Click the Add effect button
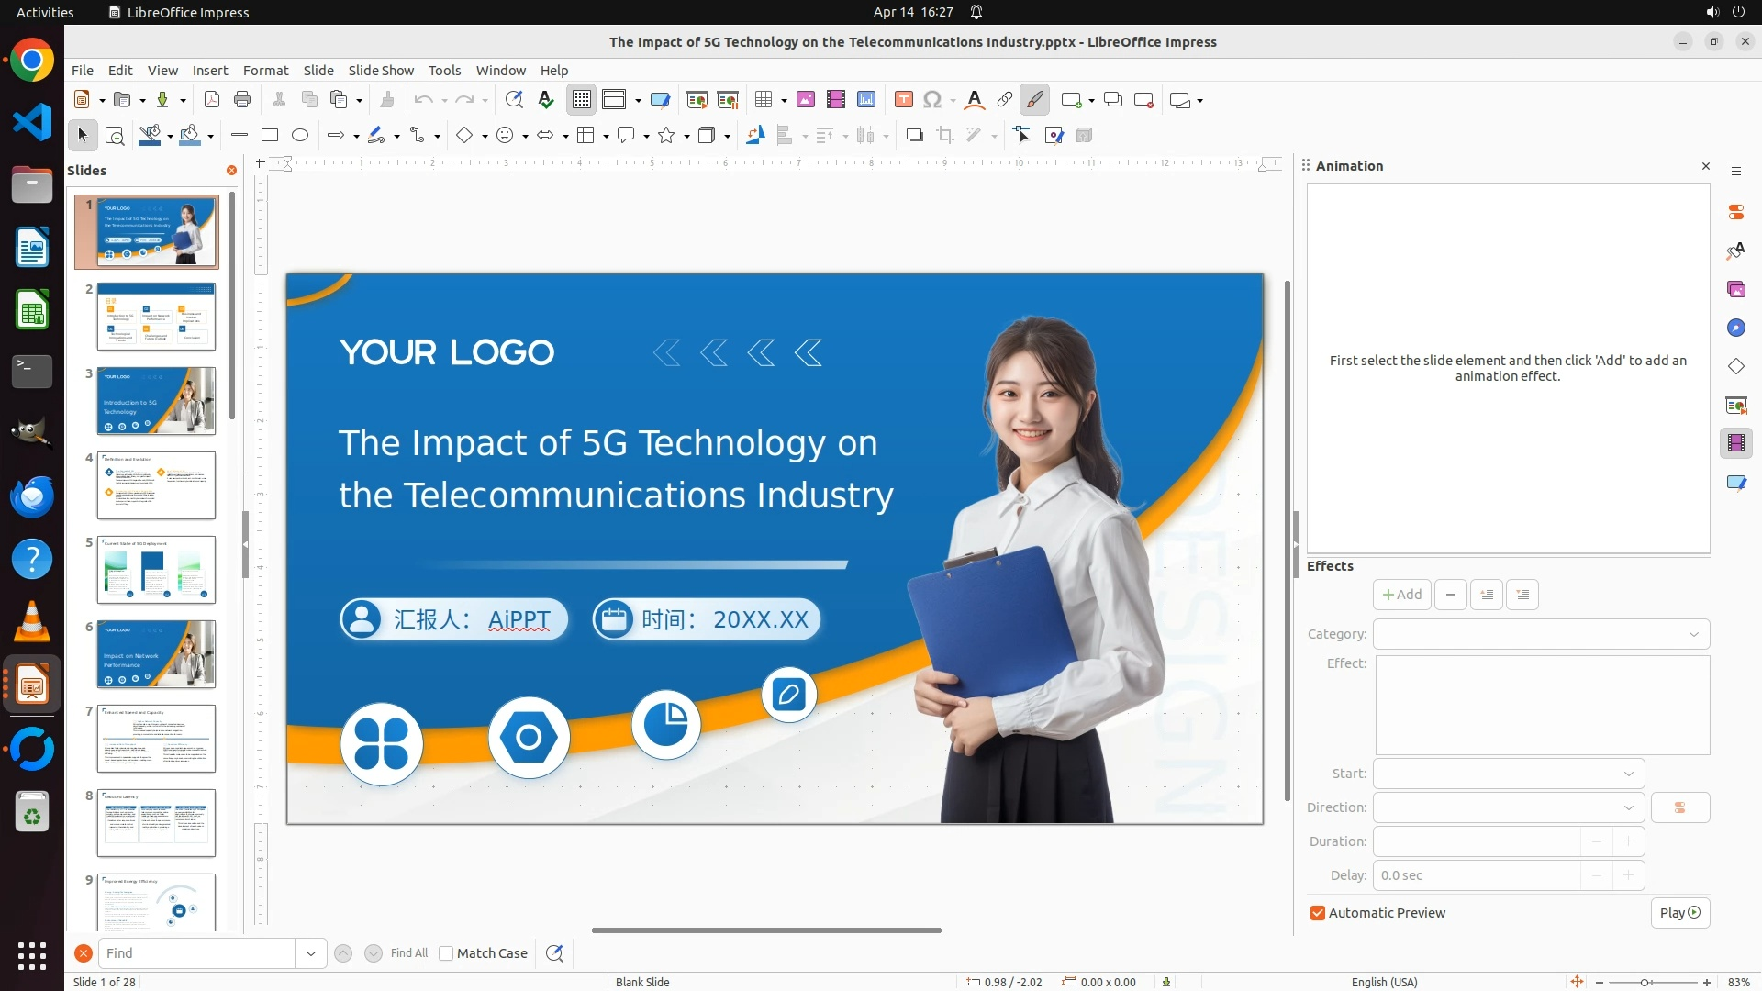This screenshot has height=991, width=1762. pos(1401,595)
